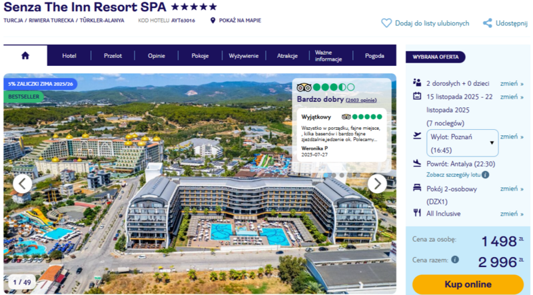Click the Kup online button
This screenshot has width=533, height=295.
(468, 284)
